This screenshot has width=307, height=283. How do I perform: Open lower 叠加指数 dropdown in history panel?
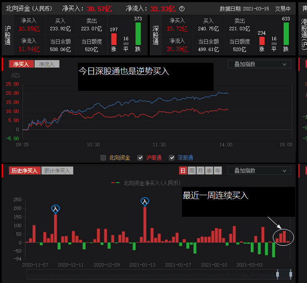tap(259, 170)
